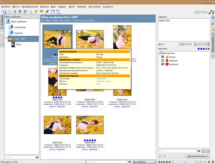Click the new album folder toolbar icon
215x164 pixels.
[15, 12]
